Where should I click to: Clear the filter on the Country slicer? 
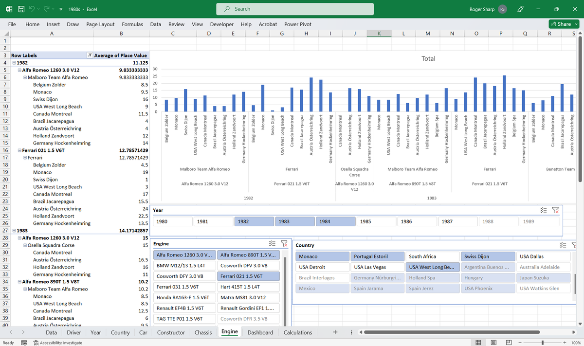coord(574,245)
